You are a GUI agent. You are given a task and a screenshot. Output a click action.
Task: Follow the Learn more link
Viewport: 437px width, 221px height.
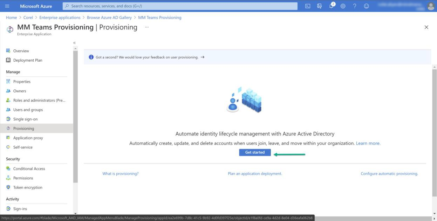point(368,143)
